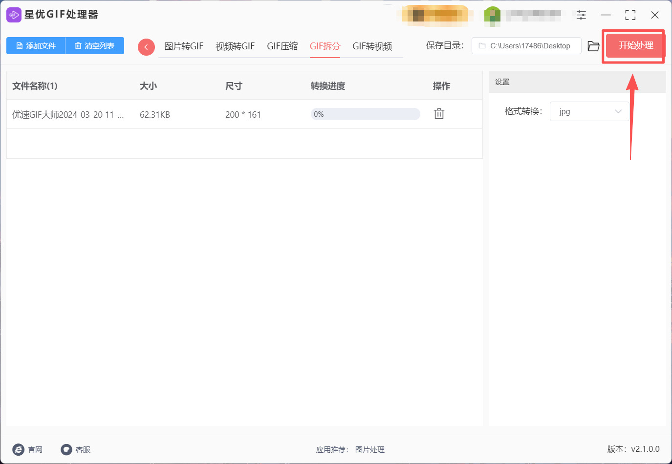Open the customer service chat icon

click(66, 449)
